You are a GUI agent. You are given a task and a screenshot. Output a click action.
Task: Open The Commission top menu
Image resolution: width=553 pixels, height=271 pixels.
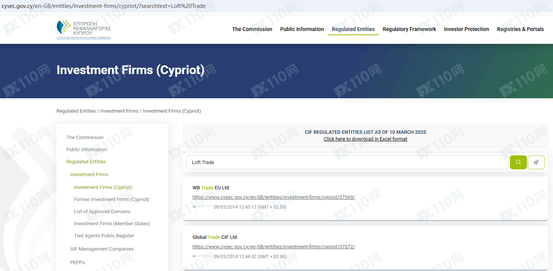point(252,29)
